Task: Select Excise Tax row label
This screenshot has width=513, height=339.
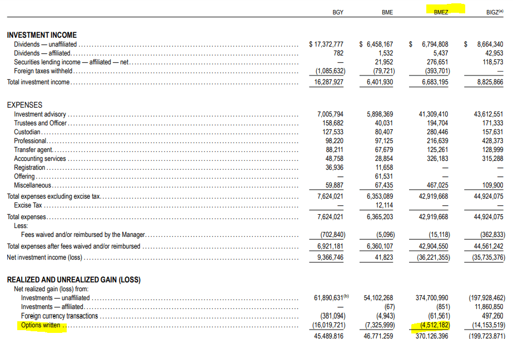Action: [x=28, y=205]
